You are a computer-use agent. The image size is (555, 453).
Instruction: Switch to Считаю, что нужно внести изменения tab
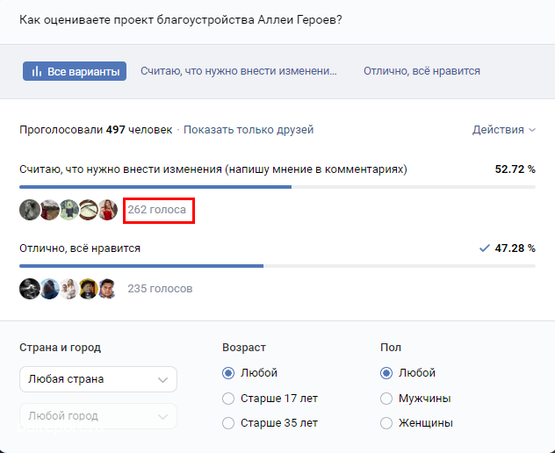239,71
